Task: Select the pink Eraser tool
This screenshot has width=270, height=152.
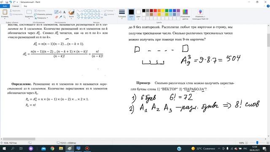Action: tap(56, 17)
